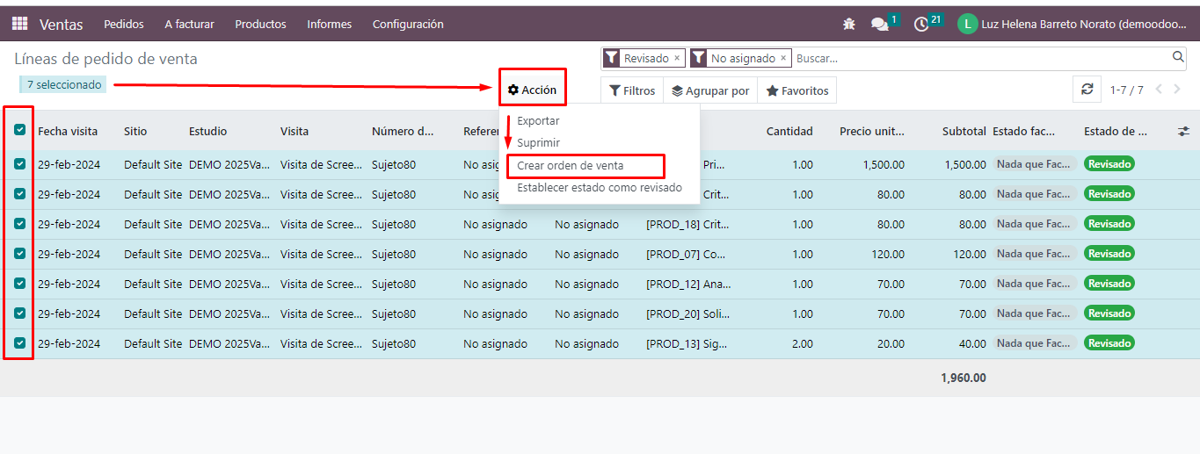Uncheck the select-all header checkbox

coord(19,130)
